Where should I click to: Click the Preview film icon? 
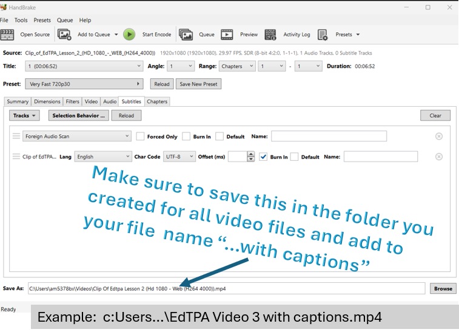(x=227, y=35)
